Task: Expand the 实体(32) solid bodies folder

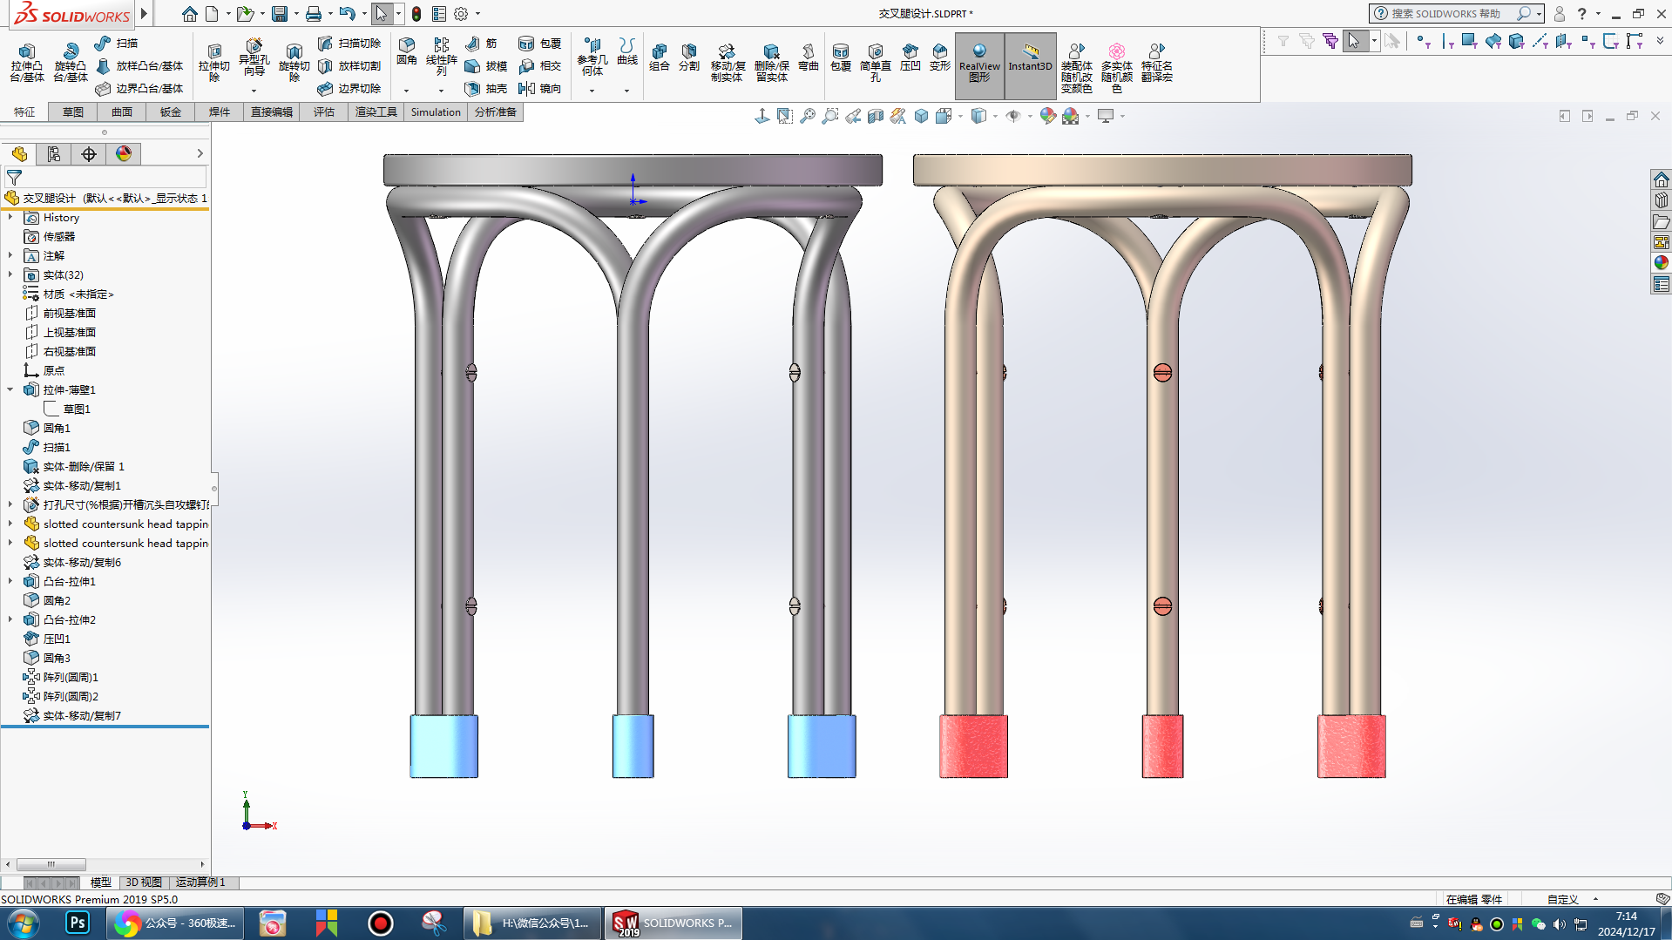Action: (x=10, y=275)
